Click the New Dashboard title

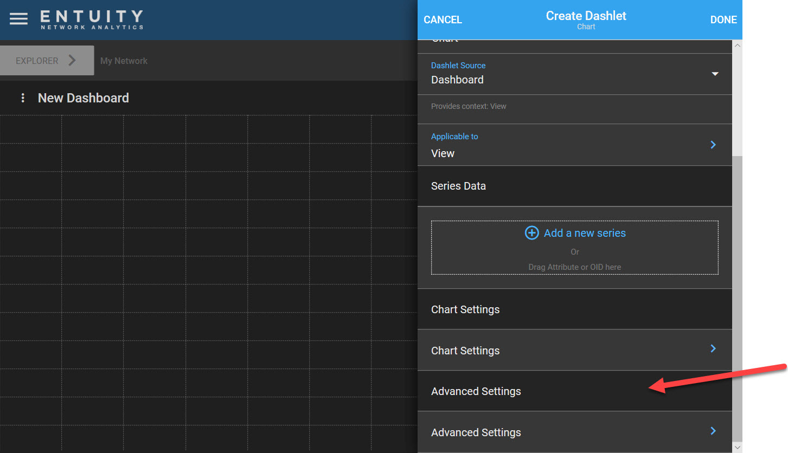coord(84,98)
